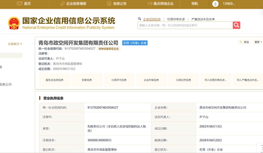This screenshot has height=153, width=263.
Task: Open the 导航 navigation menu
Action: [x=195, y=4]
